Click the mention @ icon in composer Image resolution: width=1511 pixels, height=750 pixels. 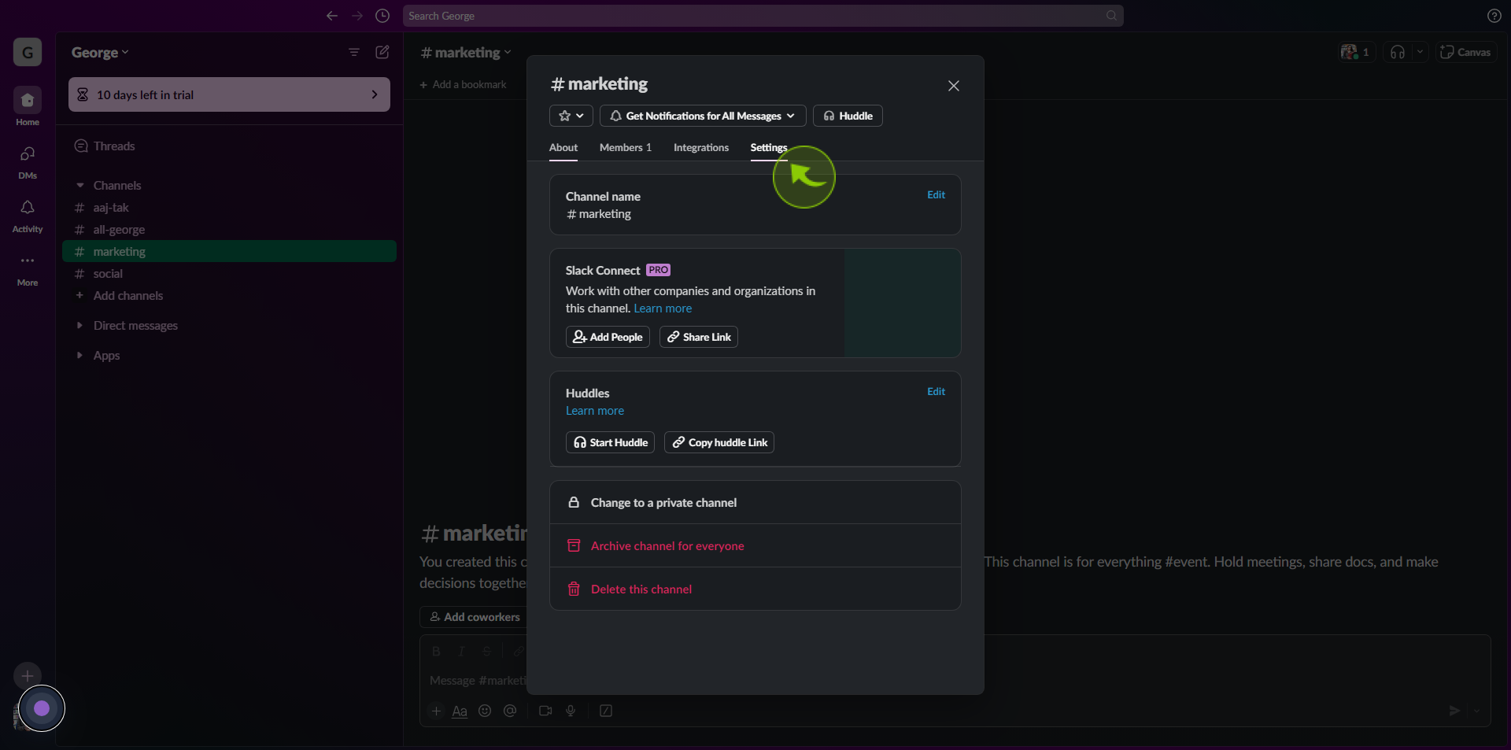(x=510, y=711)
